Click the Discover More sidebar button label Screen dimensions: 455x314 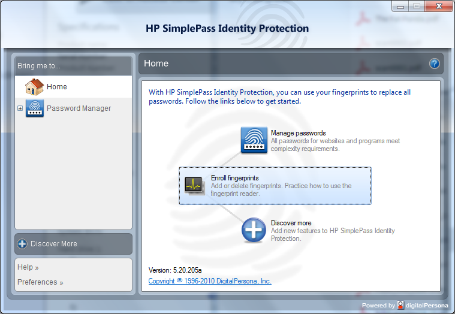point(54,244)
